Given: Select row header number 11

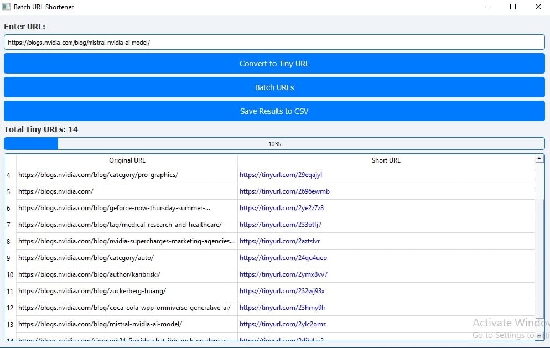Looking at the screenshot, I should pyautogui.click(x=10, y=291).
